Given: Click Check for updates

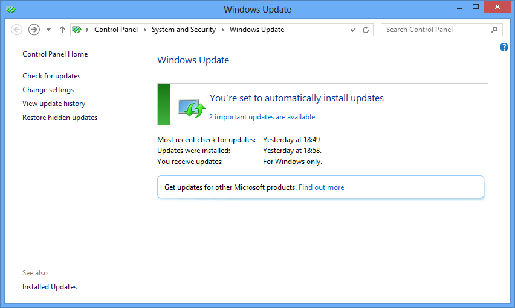Looking at the screenshot, I should [51, 76].
